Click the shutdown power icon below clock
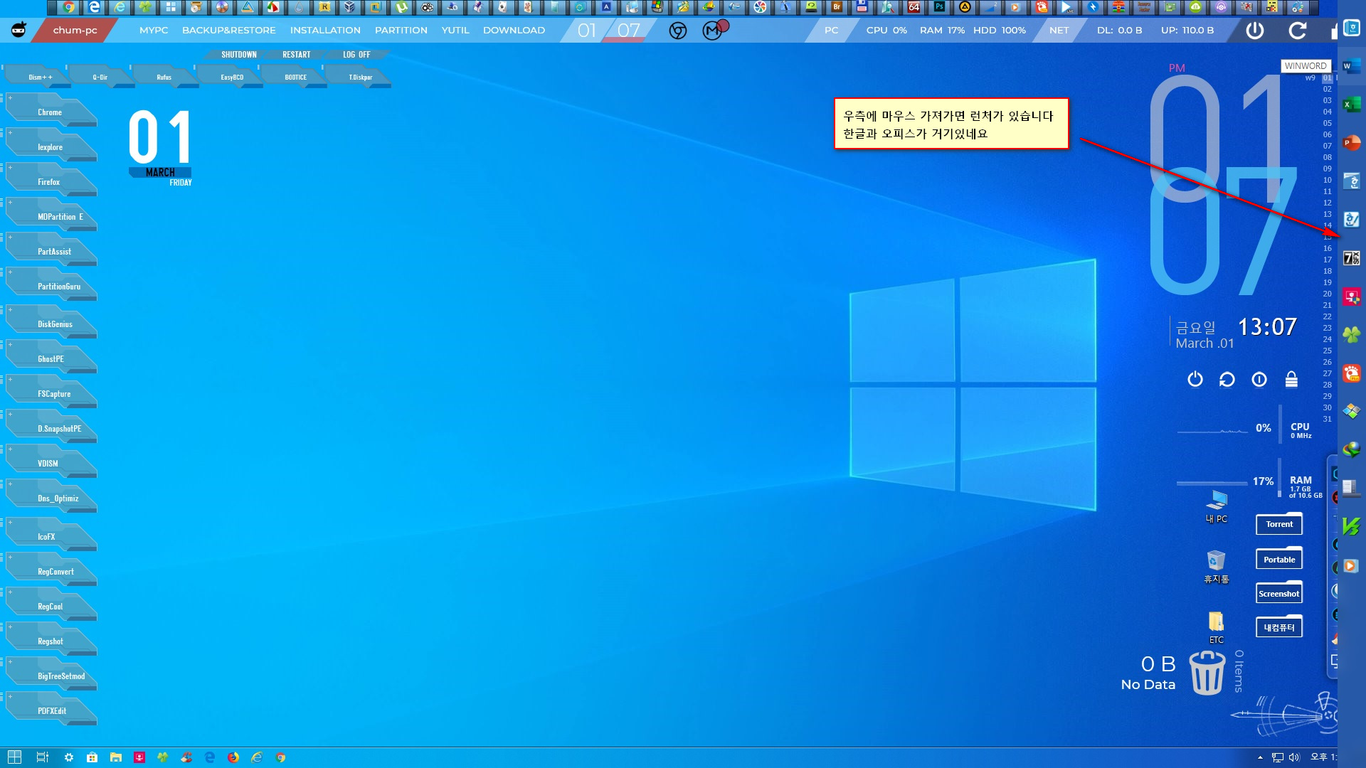Viewport: 1366px width, 768px height. pyautogui.click(x=1195, y=380)
